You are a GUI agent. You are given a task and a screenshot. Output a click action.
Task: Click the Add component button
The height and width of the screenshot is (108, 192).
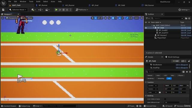coord(176,61)
